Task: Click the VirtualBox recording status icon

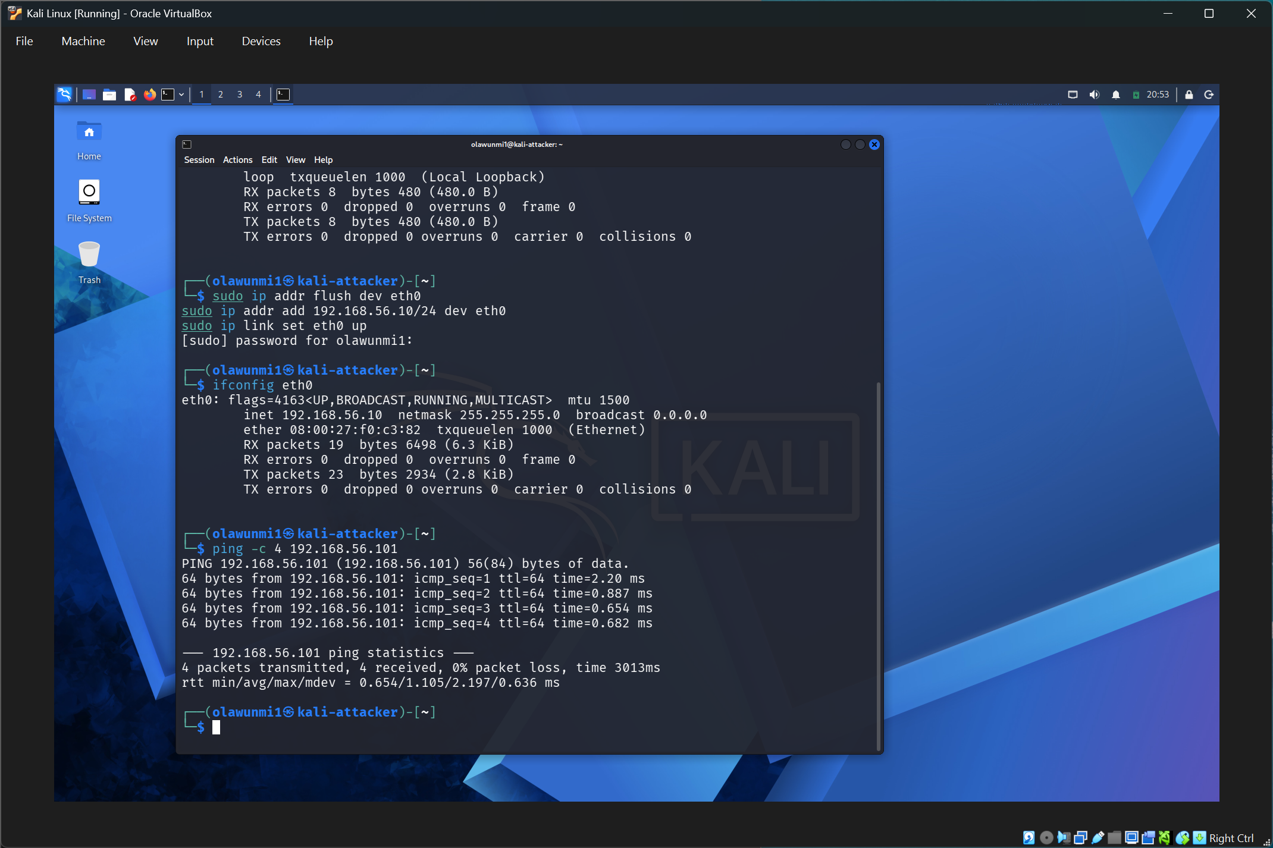Action: click(1149, 838)
